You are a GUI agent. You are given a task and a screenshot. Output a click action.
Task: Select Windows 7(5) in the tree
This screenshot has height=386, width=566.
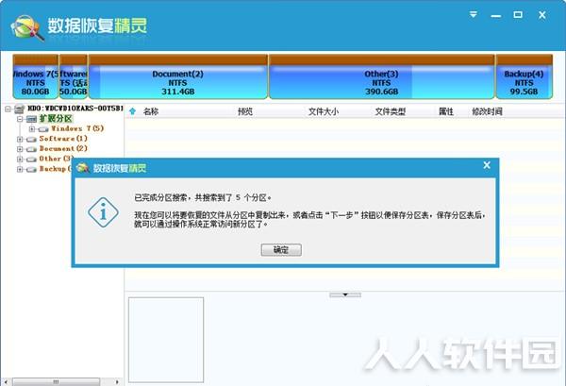(77, 128)
